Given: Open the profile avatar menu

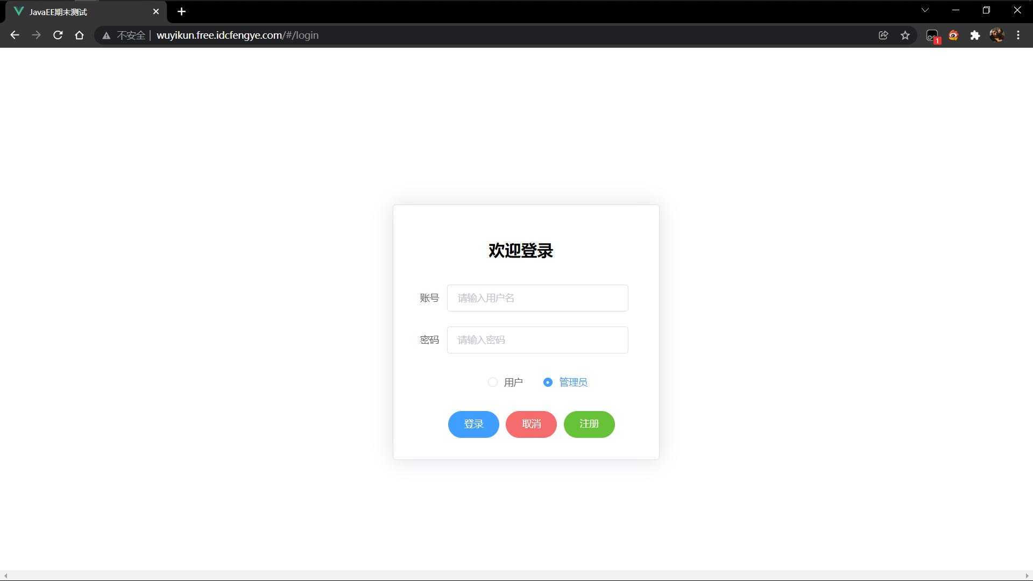Looking at the screenshot, I should pyautogui.click(x=996, y=36).
